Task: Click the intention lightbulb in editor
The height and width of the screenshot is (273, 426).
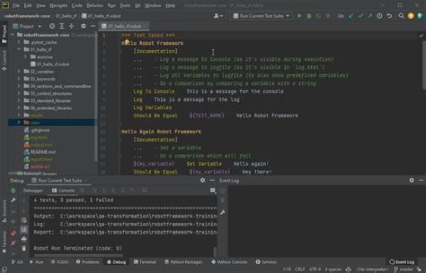Action: pos(127,42)
